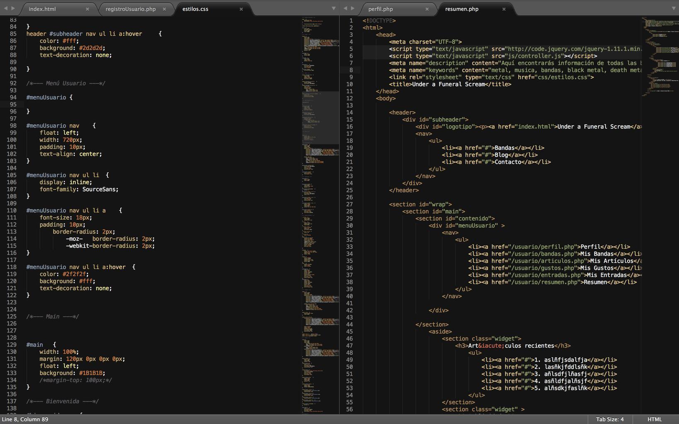Open the perfil.php tab

381,9
